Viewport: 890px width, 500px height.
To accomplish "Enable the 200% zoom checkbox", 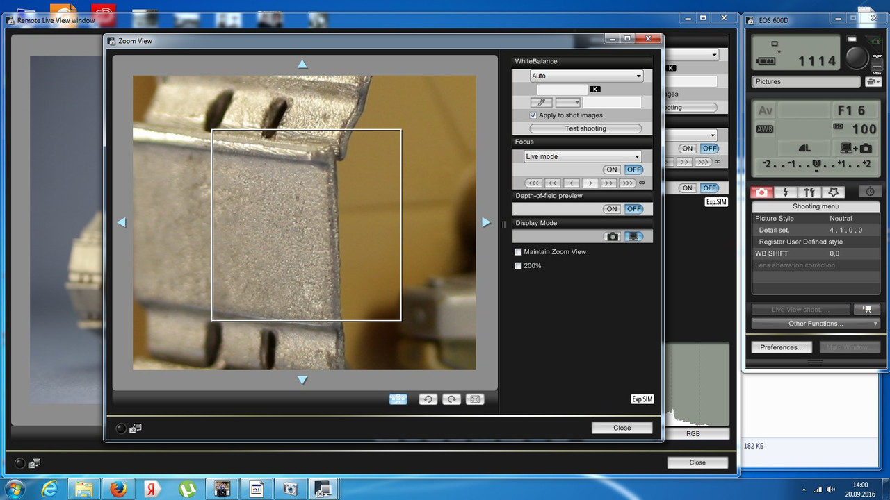I will [518, 266].
